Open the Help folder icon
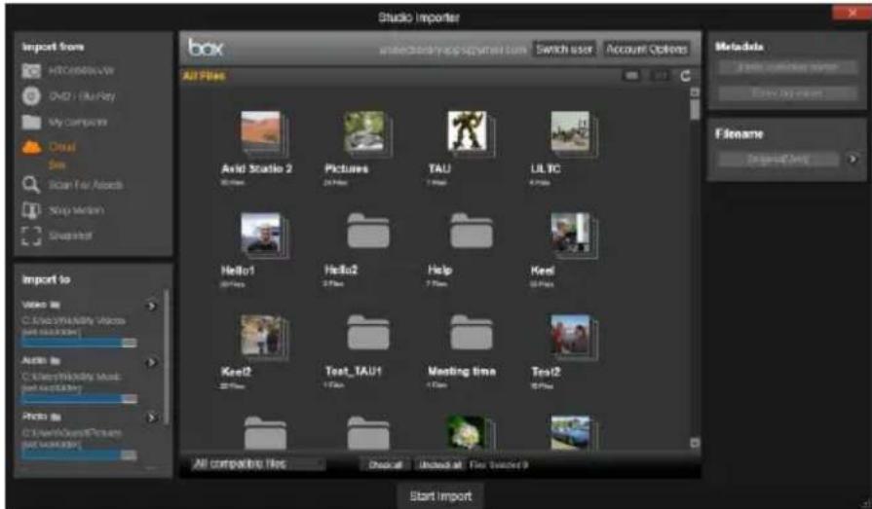Image resolution: width=872 pixels, height=509 pixels. 471,231
